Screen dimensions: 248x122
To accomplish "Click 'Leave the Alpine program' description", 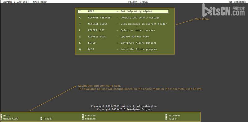I will 139,49.
